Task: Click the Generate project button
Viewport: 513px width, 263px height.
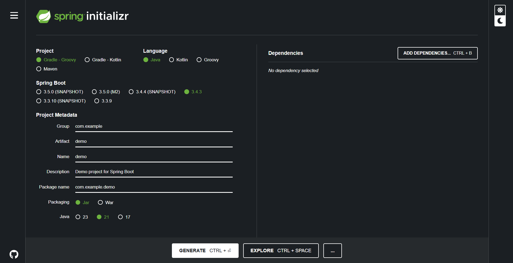Action: pyautogui.click(x=205, y=251)
